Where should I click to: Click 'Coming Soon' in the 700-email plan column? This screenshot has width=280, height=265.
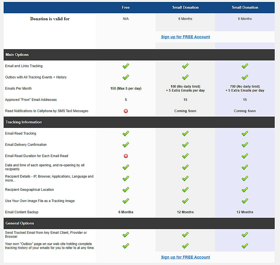pos(245,111)
